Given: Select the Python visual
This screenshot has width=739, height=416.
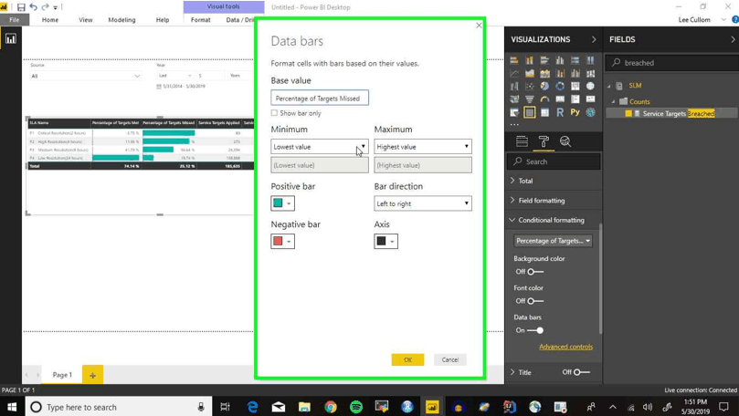Looking at the screenshot, I should coord(575,112).
